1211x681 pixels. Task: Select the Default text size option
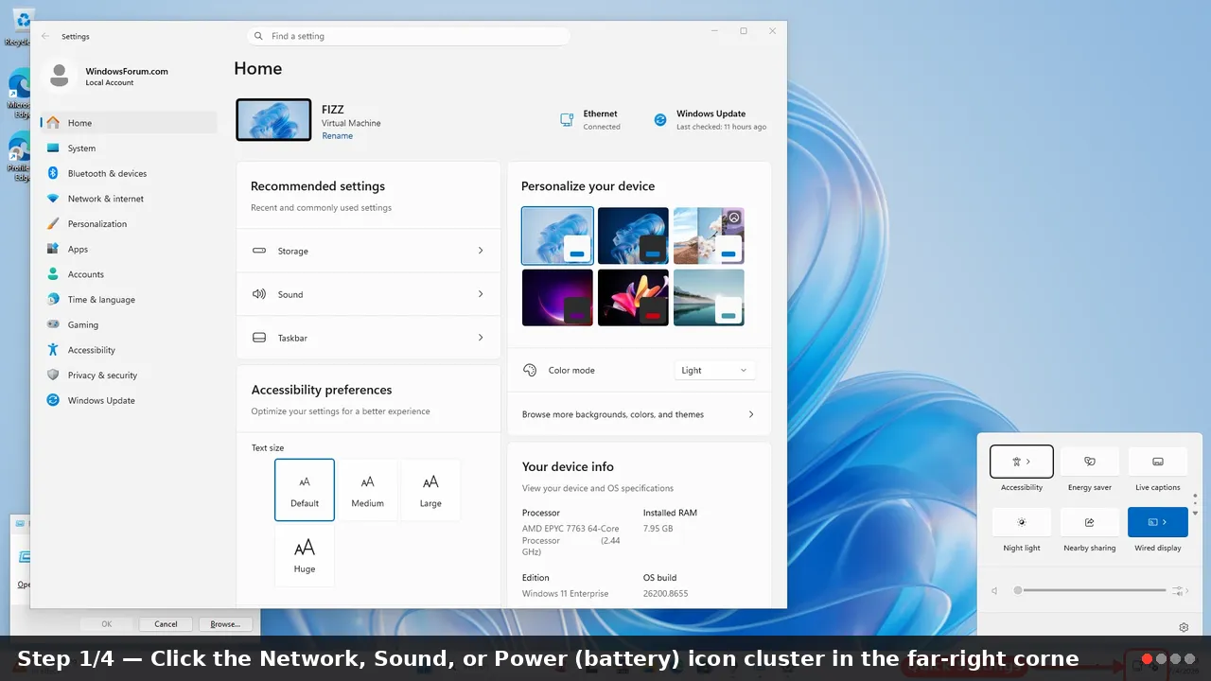point(305,490)
